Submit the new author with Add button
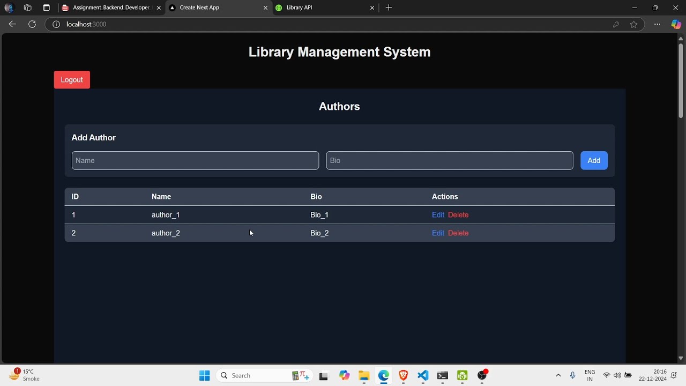Image resolution: width=686 pixels, height=386 pixels. (594, 160)
